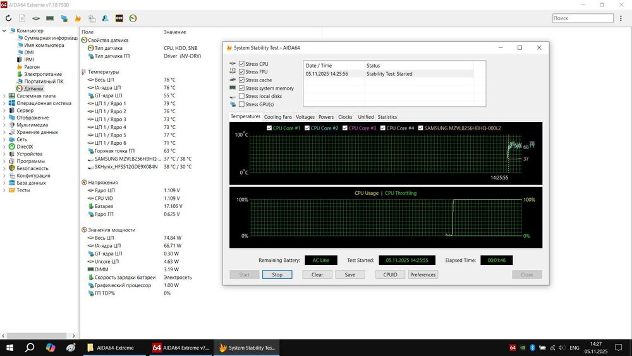Click the Clear button
The height and width of the screenshot is (356, 632).
coord(317,274)
